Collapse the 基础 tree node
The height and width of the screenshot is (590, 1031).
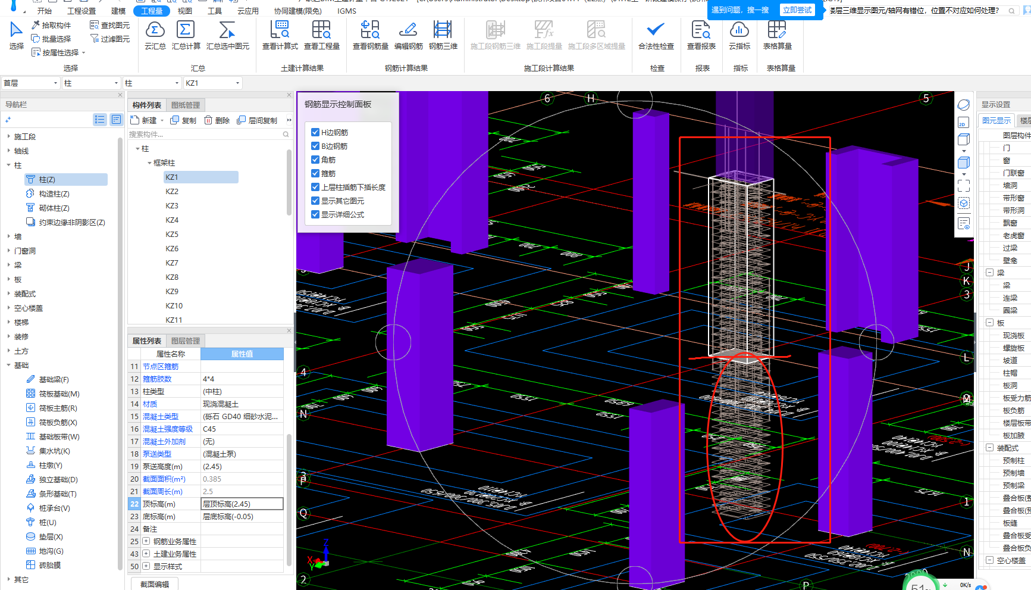(x=8, y=365)
